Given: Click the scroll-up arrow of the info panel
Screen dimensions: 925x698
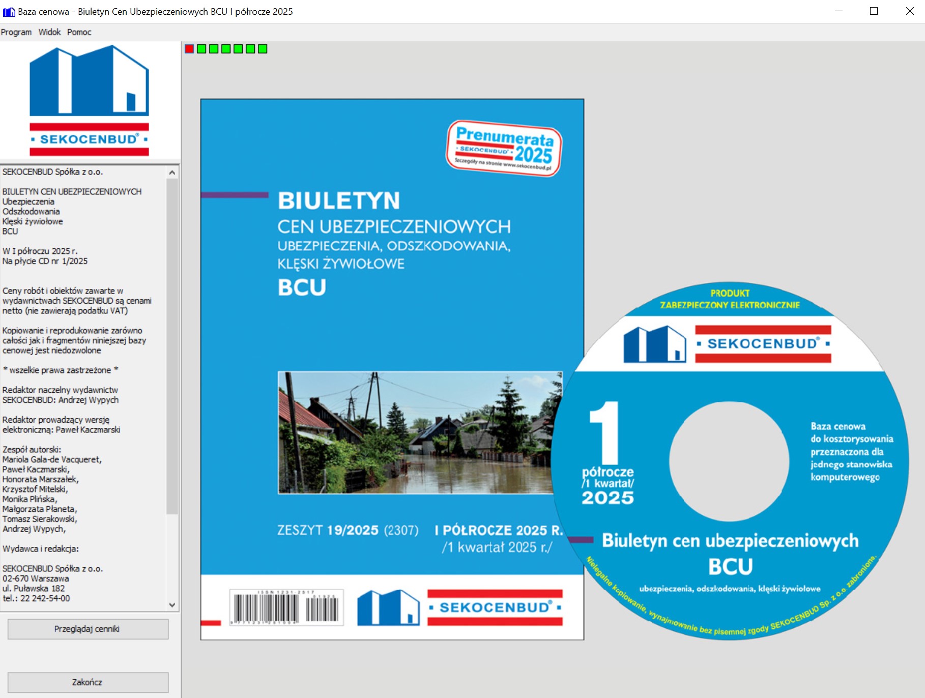Looking at the screenshot, I should click(x=172, y=172).
